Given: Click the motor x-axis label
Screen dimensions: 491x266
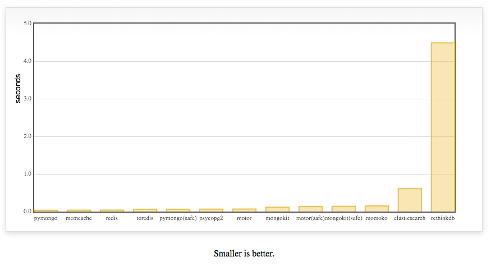Looking at the screenshot, I should point(244,218).
